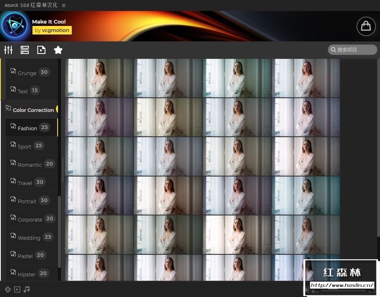Open the Travel category
380x297 pixels.
click(32, 182)
